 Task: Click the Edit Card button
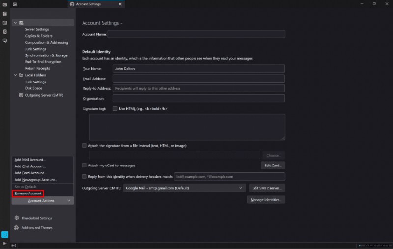tap(273, 166)
